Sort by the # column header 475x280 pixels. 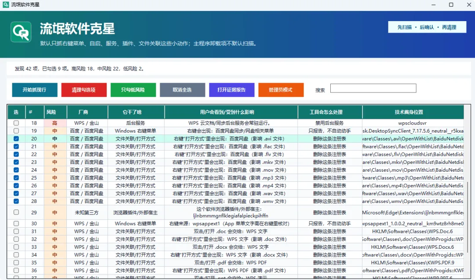(x=35, y=112)
